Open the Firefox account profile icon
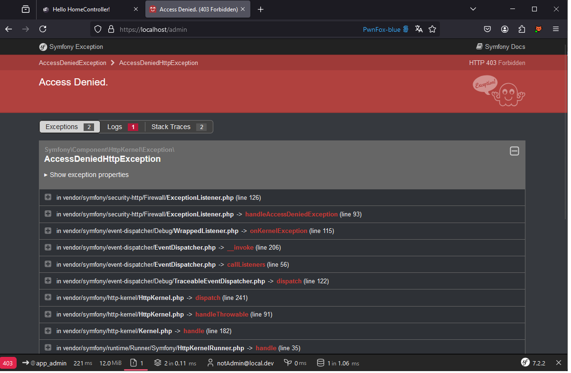The image size is (571, 373). (x=504, y=29)
